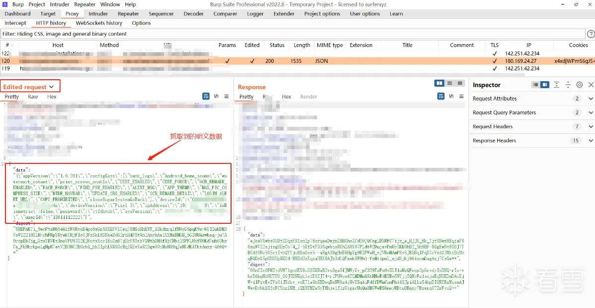595x308 pixels.
Task: Toggle word wrap in the request pane
Action: tap(206, 97)
